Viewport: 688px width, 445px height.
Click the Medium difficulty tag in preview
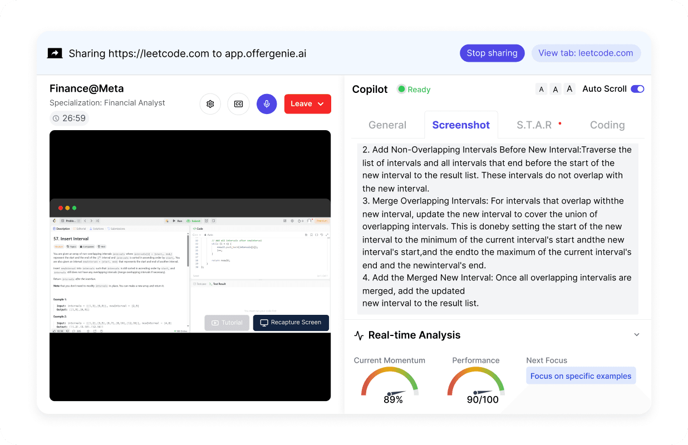coord(58,246)
